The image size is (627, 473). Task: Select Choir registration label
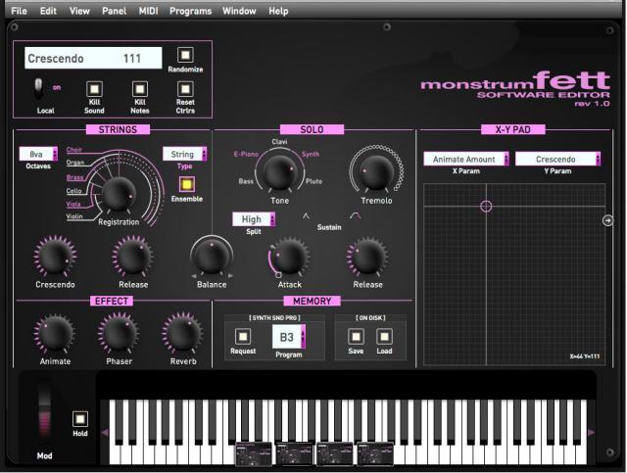pyautogui.click(x=74, y=150)
